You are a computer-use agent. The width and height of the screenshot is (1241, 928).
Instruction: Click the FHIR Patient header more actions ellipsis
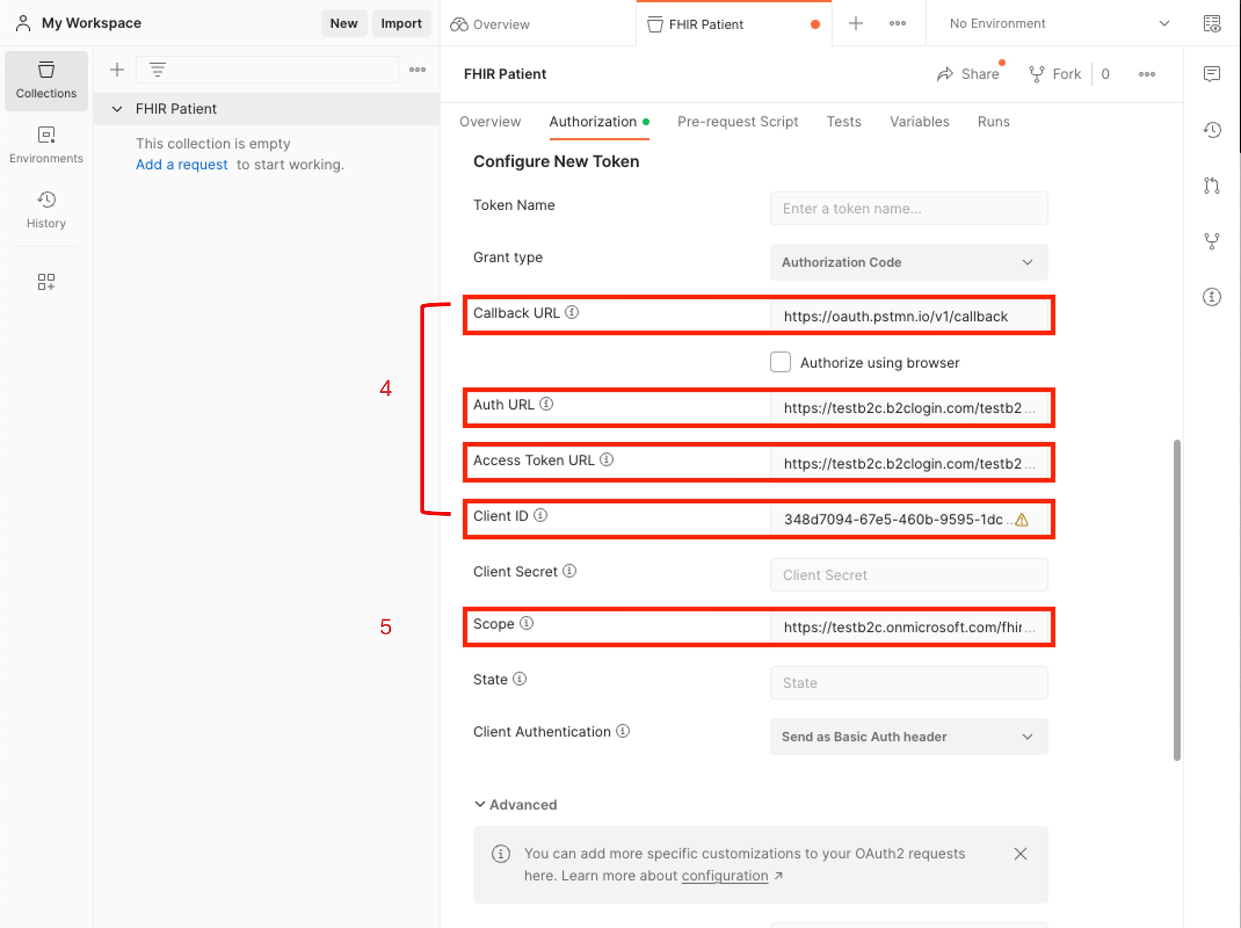coord(1147,74)
